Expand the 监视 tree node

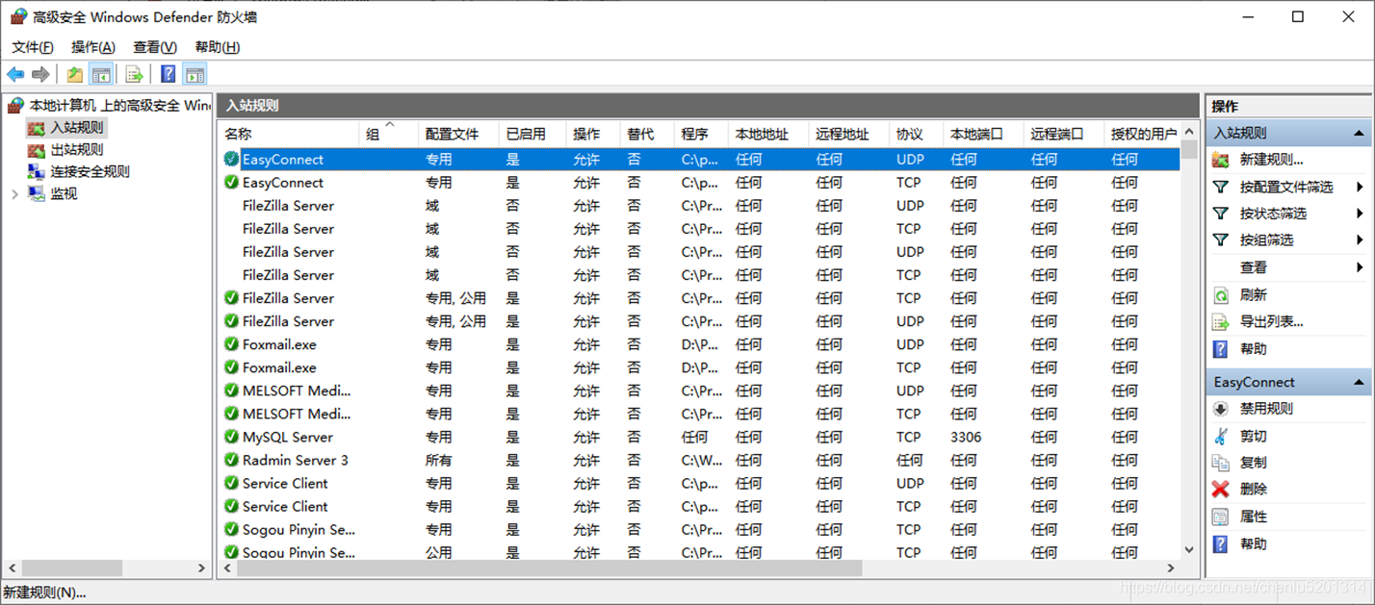(14, 194)
